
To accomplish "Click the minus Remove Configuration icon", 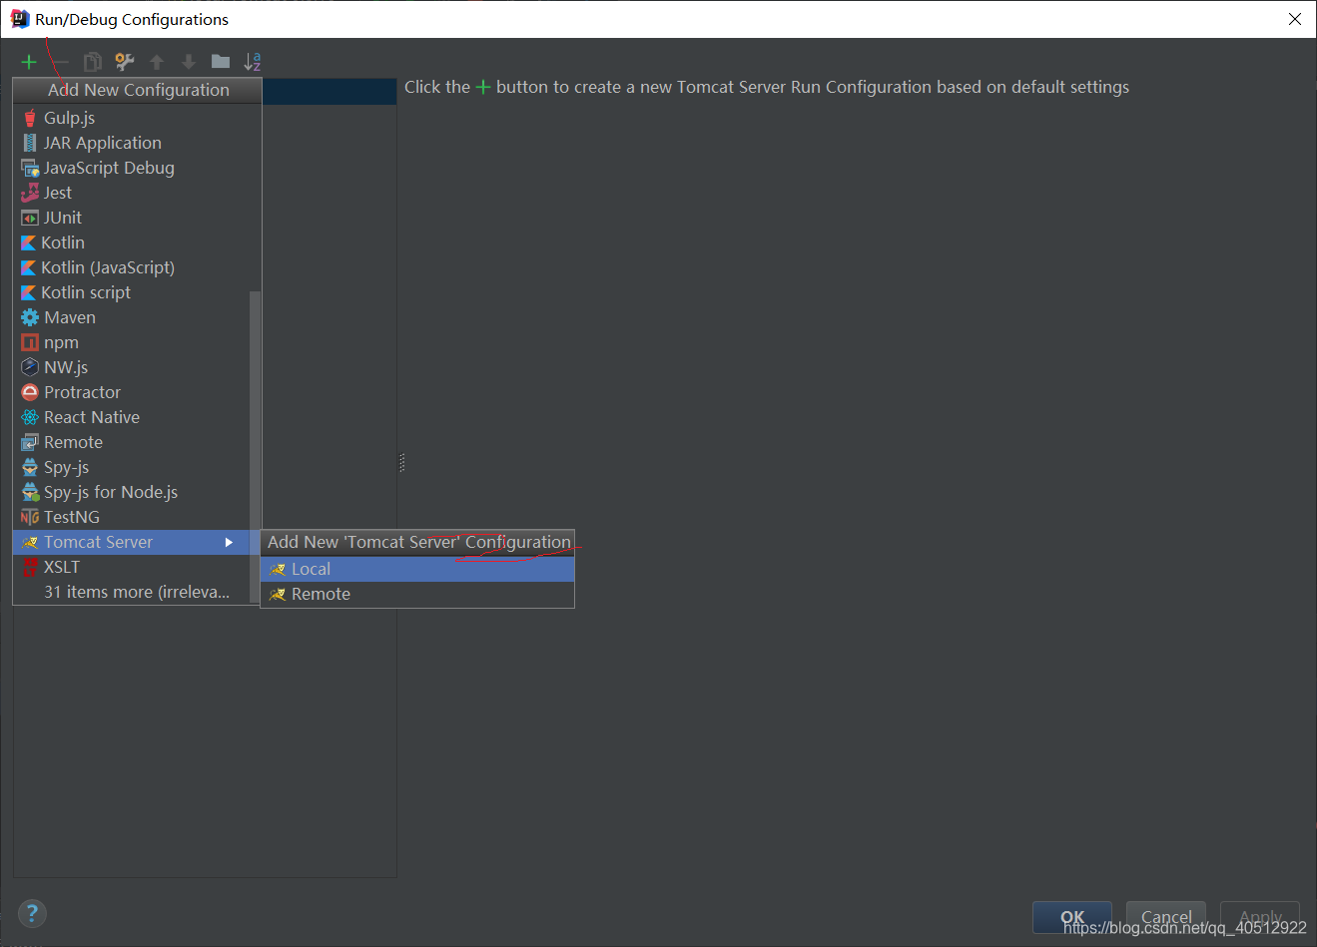I will [61, 62].
